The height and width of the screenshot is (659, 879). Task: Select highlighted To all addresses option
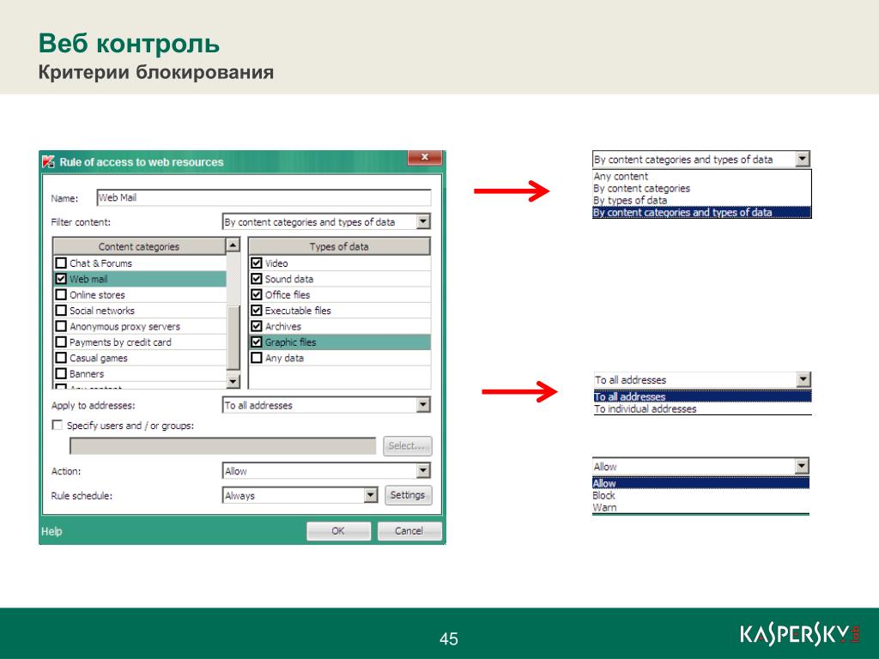coord(702,396)
